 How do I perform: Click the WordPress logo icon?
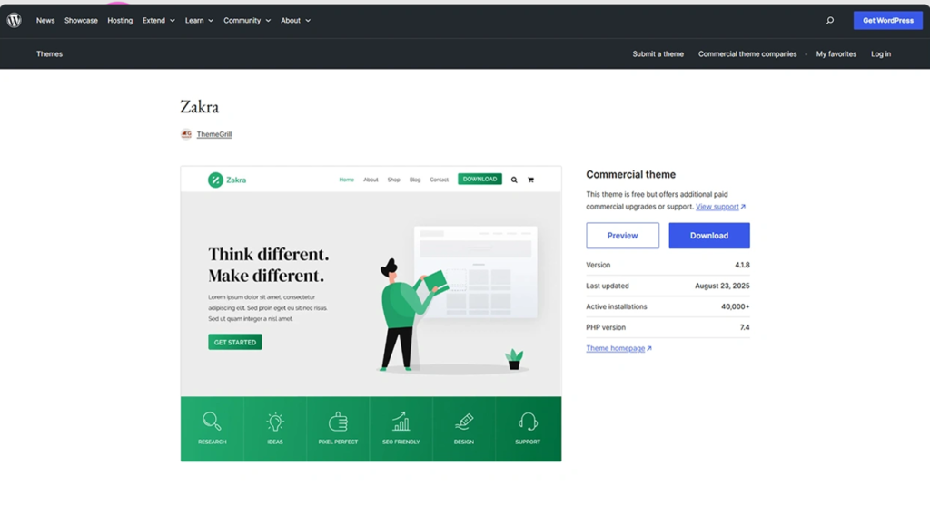pyautogui.click(x=15, y=20)
